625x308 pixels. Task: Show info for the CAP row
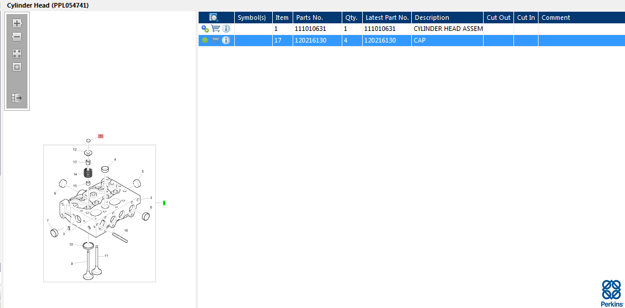point(226,40)
